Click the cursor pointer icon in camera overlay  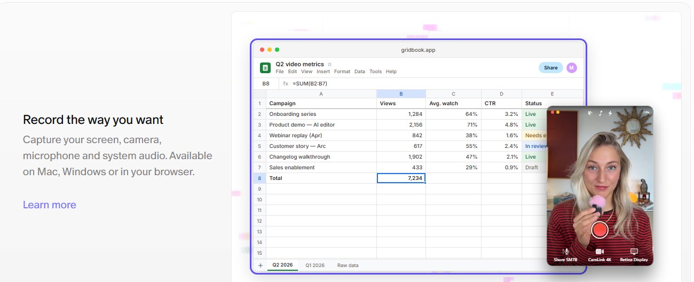(x=590, y=113)
